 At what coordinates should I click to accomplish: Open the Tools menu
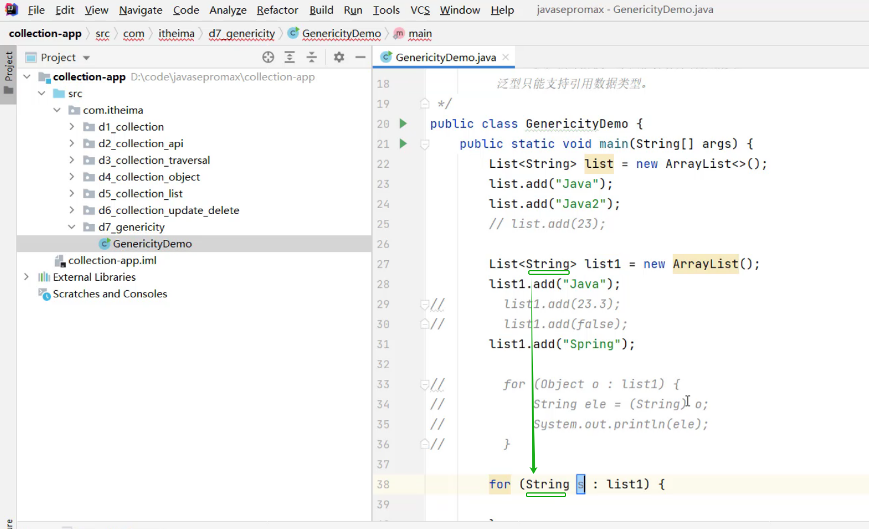(x=386, y=10)
